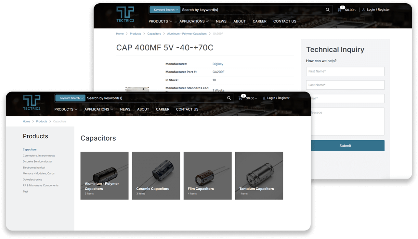Screen dimensions: 418x239
Task: Click the Login / Register person icon
Action: [264, 98]
